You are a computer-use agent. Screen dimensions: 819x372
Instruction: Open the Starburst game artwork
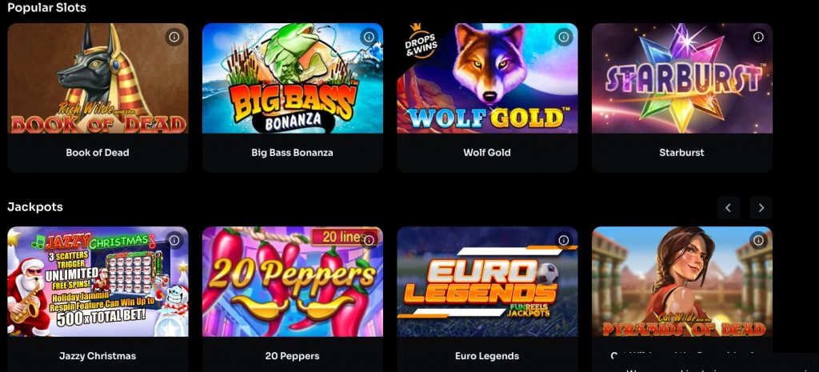coord(681,78)
